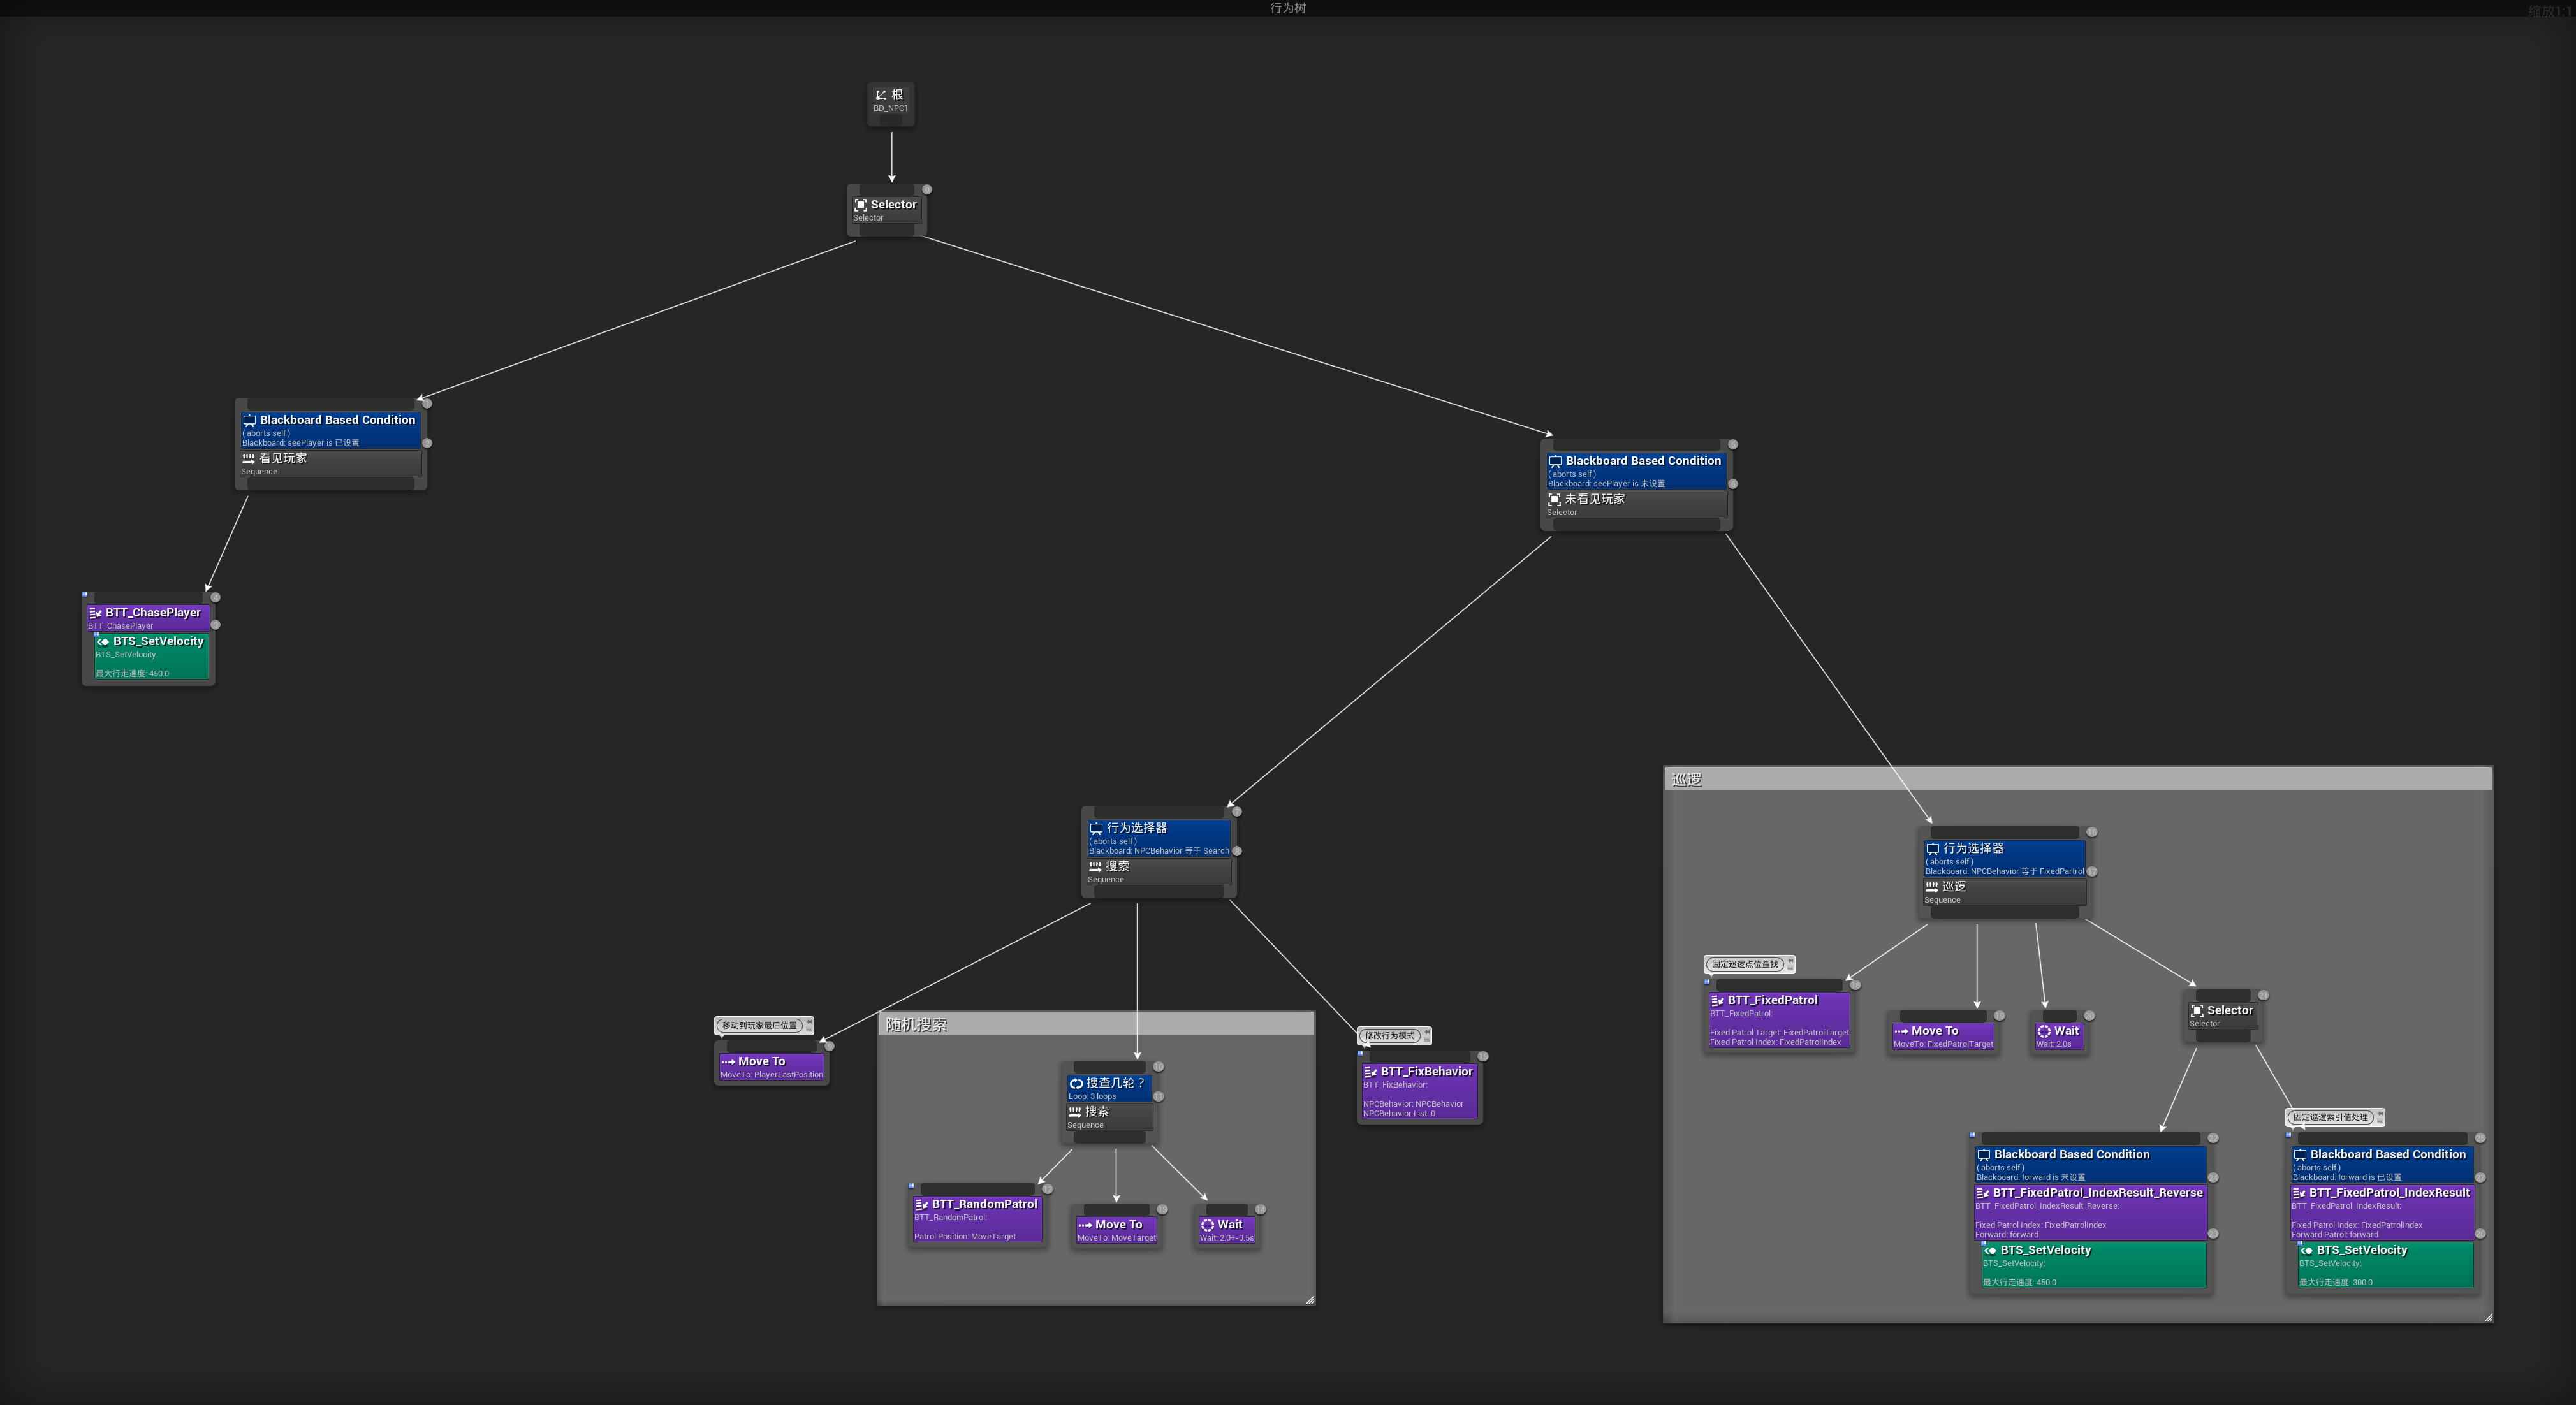Collapse the 固定巡逻索引值处理 comment bubble
The height and width of the screenshot is (1405, 2576).
pos(2380,1120)
